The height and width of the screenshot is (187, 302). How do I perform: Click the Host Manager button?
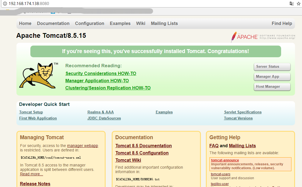tap(272, 87)
